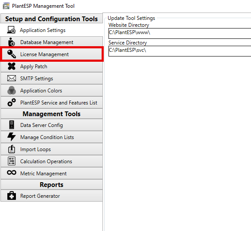Click the Update Tool Settings group label
This screenshot has width=251, height=231.
(x=131, y=18)
